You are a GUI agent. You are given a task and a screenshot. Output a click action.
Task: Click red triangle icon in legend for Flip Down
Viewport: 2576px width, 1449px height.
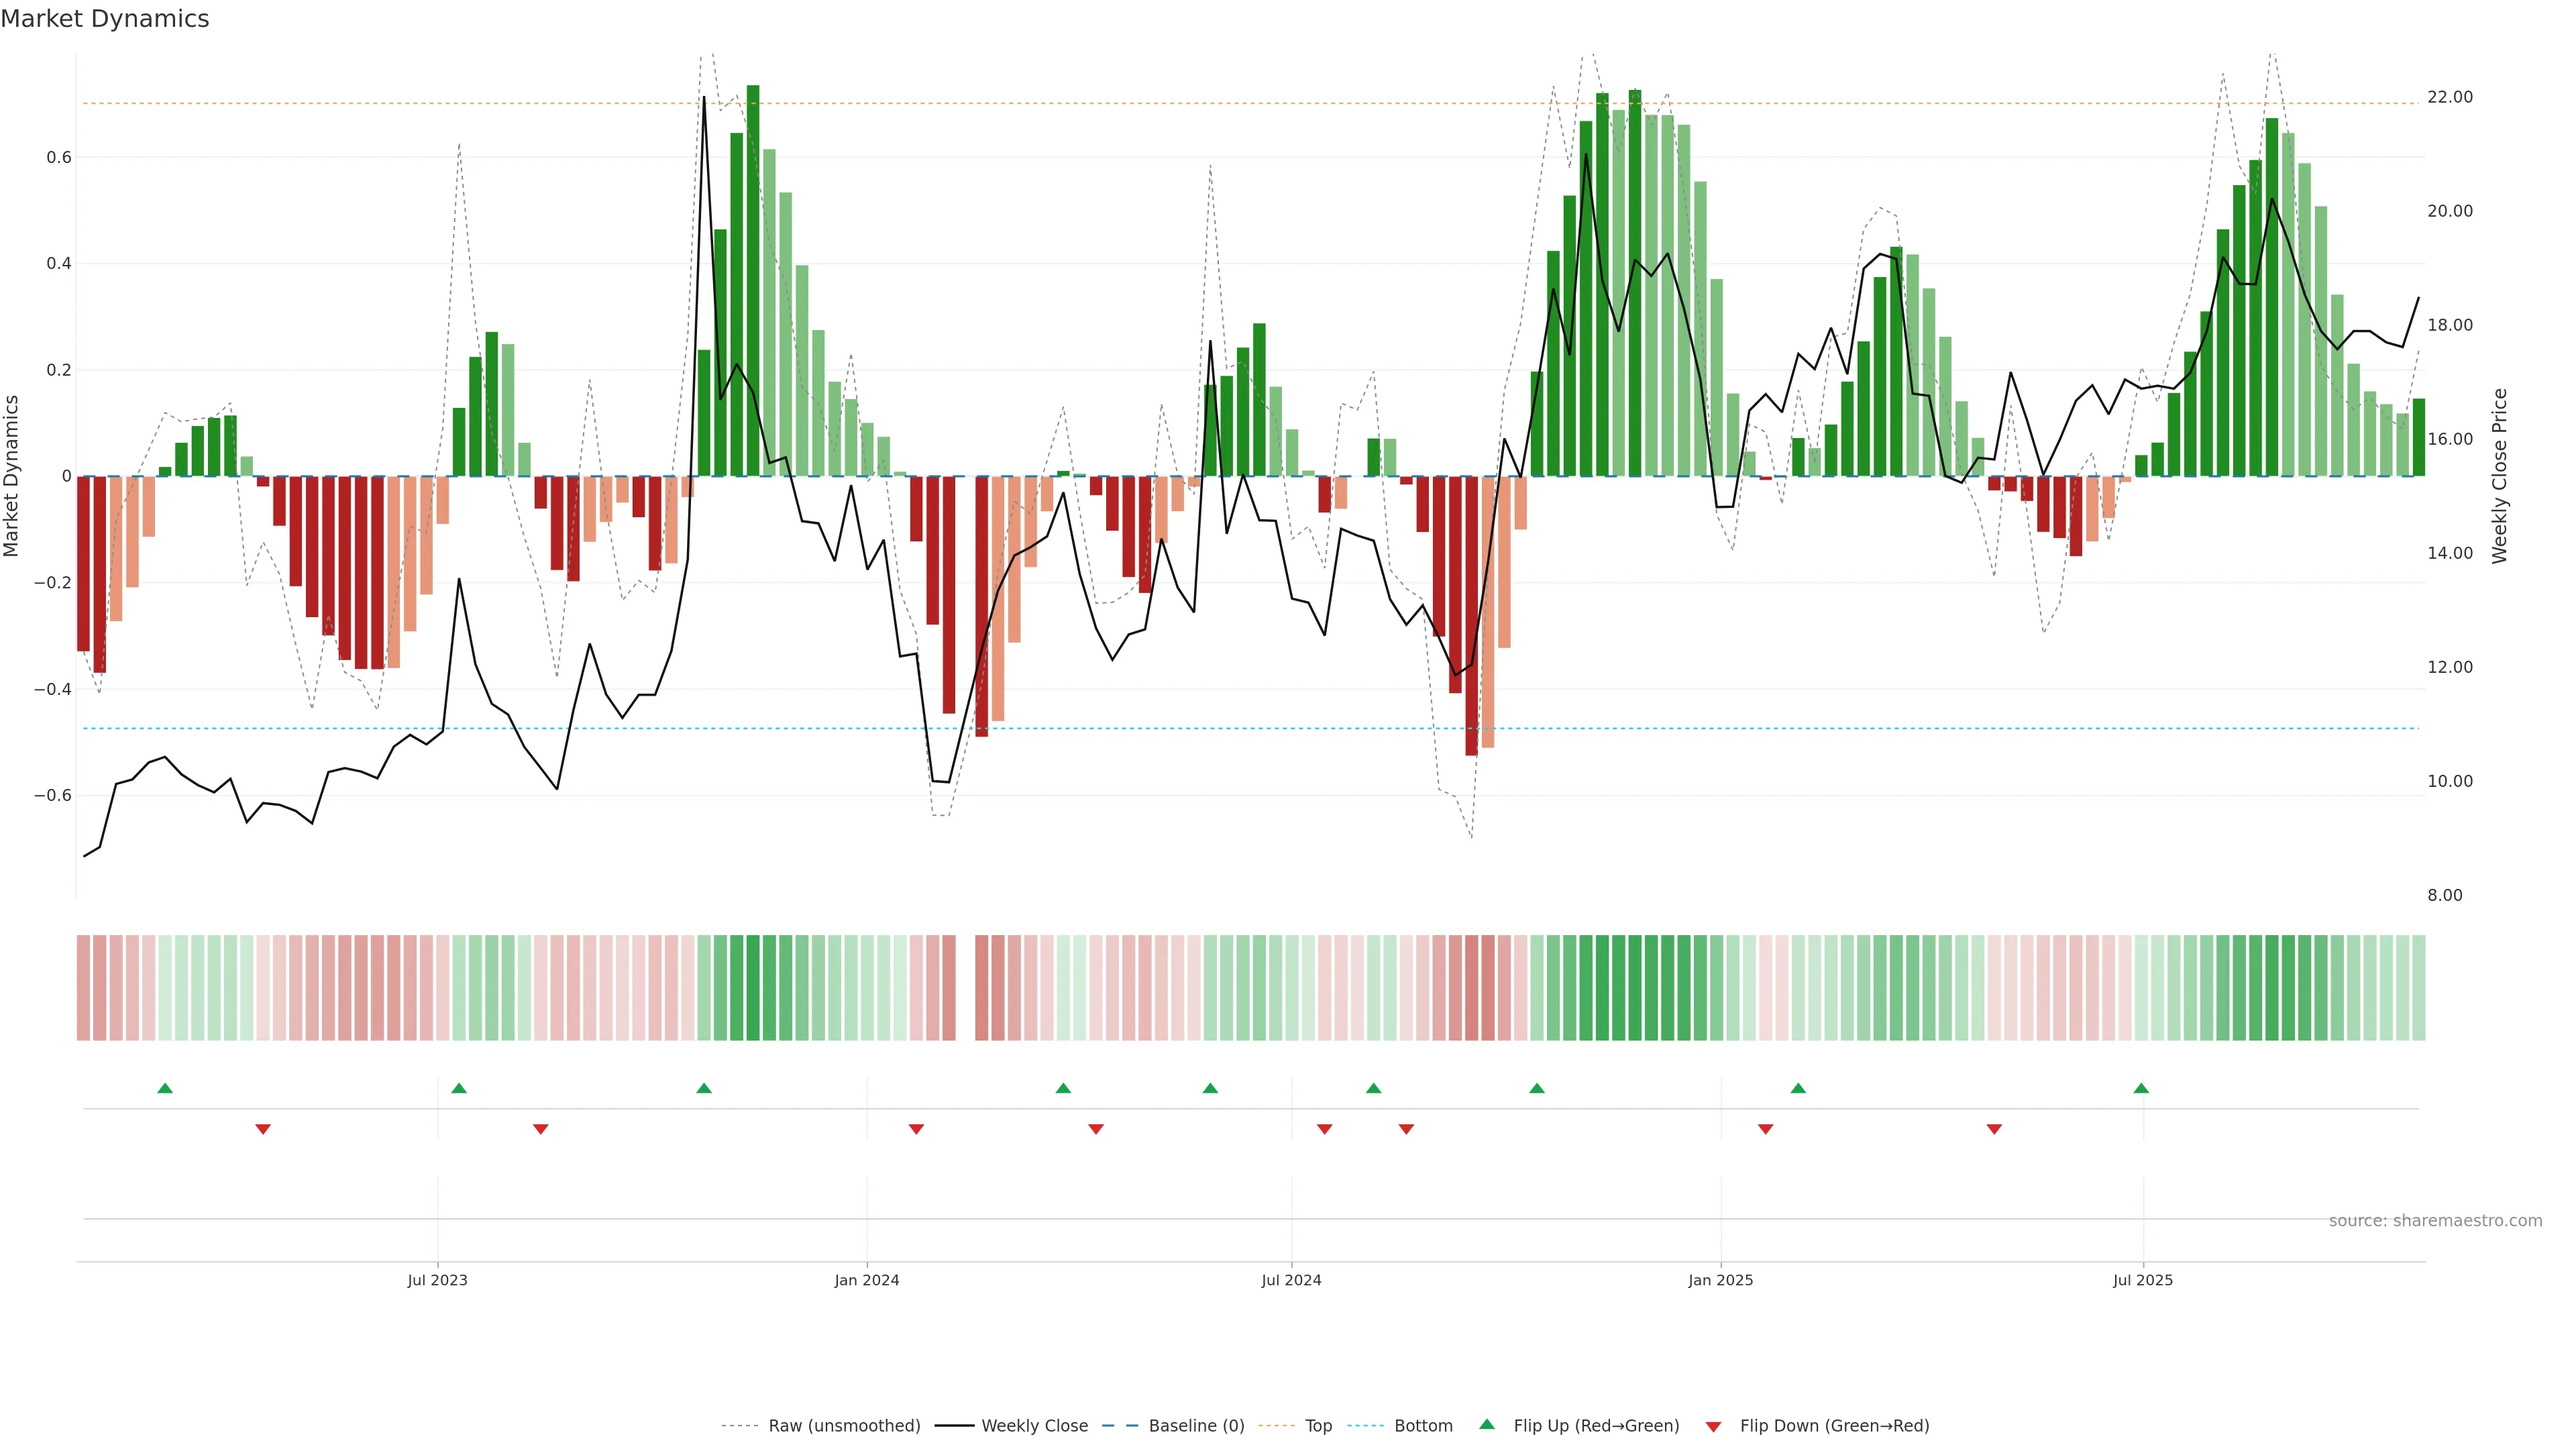click(x=1713, y=1426)
